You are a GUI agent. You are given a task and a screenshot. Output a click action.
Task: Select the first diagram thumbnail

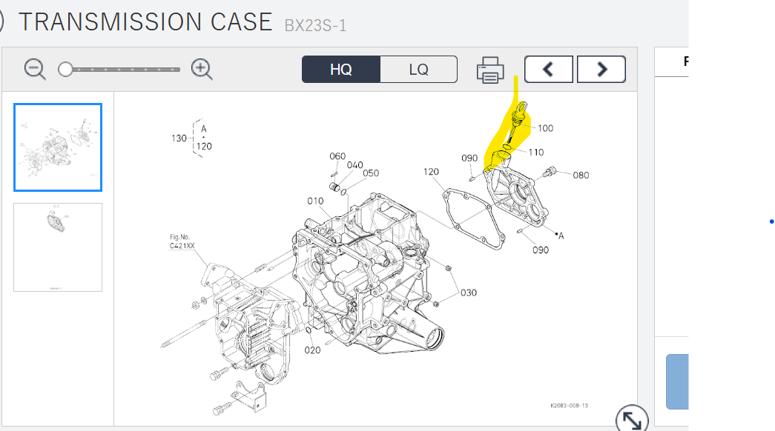pyautogui.click(x=58, y=147)
